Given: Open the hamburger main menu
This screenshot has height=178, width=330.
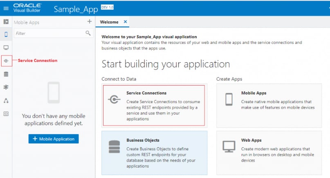Looking at the screenshot, I should pyautogui.click(x=6, y=8).
